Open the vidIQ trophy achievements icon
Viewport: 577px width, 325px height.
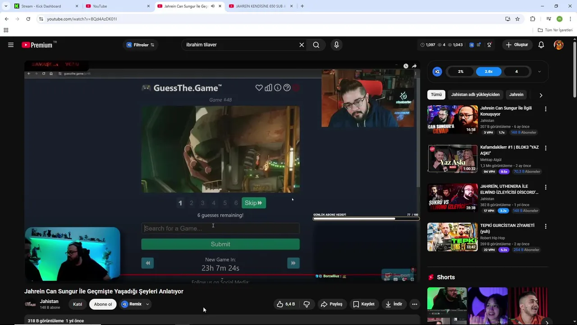click(489, 45)
